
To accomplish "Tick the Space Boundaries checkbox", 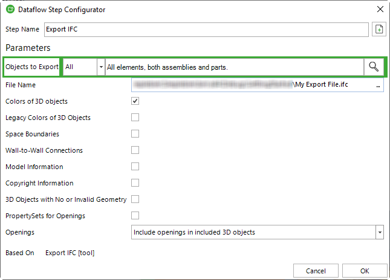I will [135, 134].
